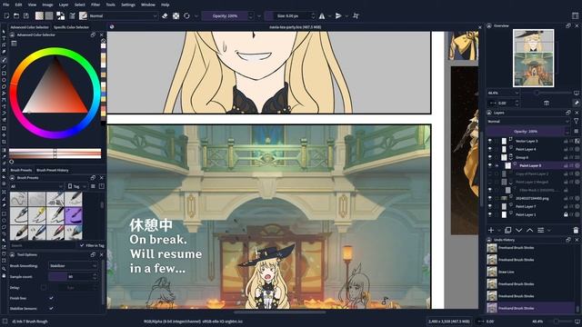Screen dimensions: 582x327
Task: Uncheck the Stabilize Sensors option
Action: [x=51, y=308]
